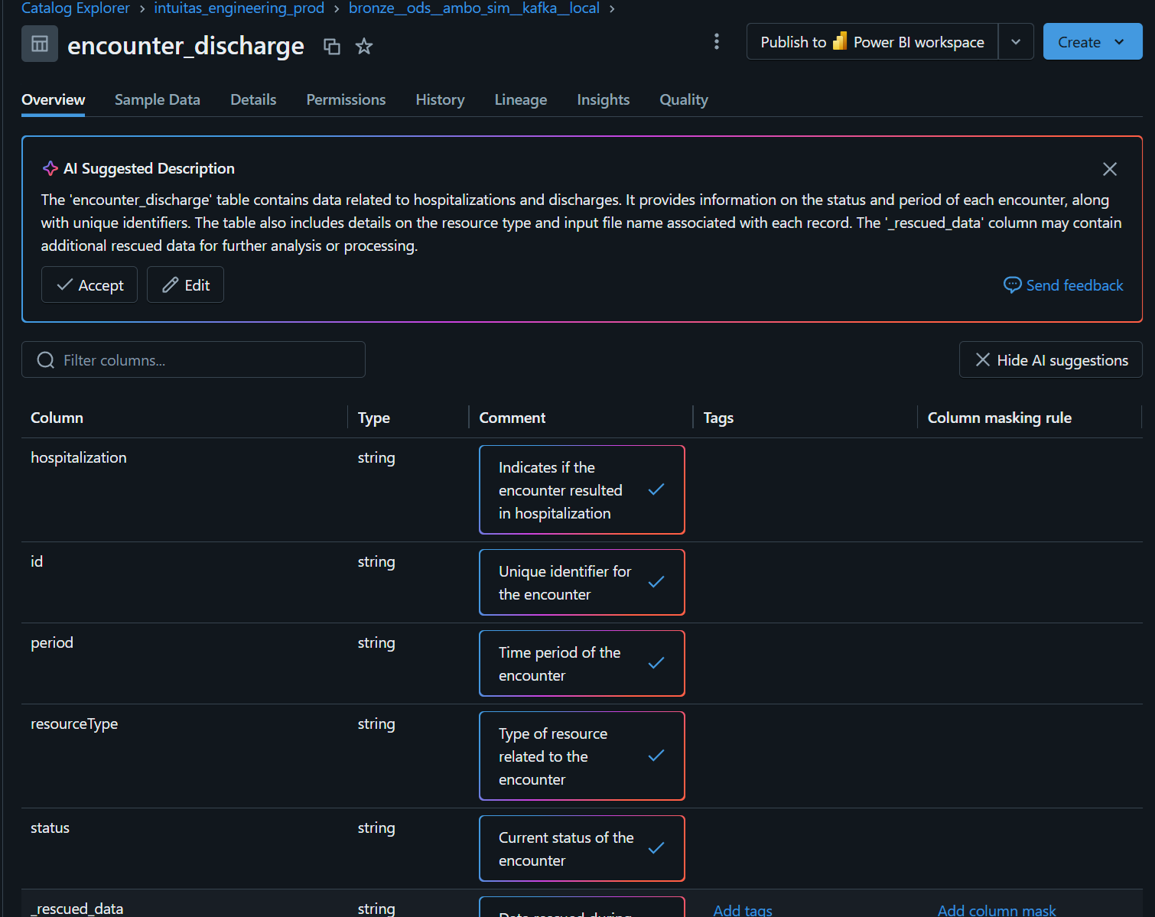Open the three-dot kebab menu
This screenshot has height=917, width=1155.
point(716,41)
